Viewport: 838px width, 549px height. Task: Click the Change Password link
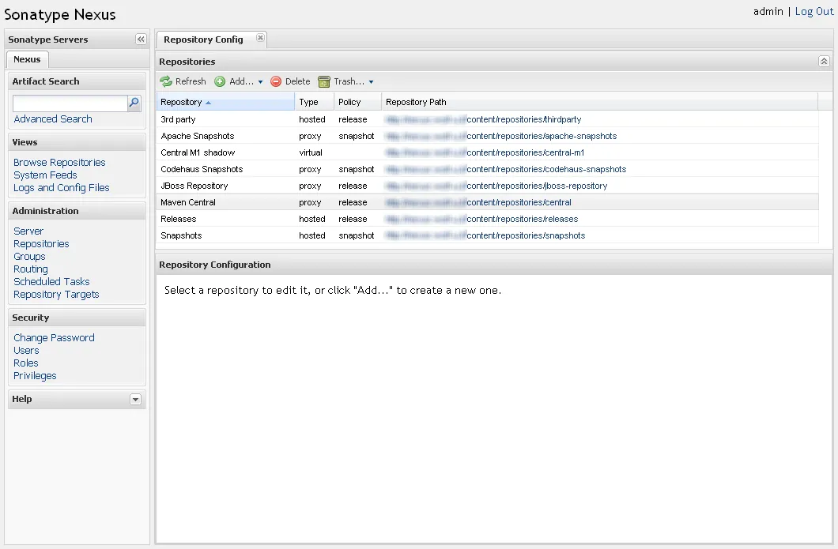(54, 338)
